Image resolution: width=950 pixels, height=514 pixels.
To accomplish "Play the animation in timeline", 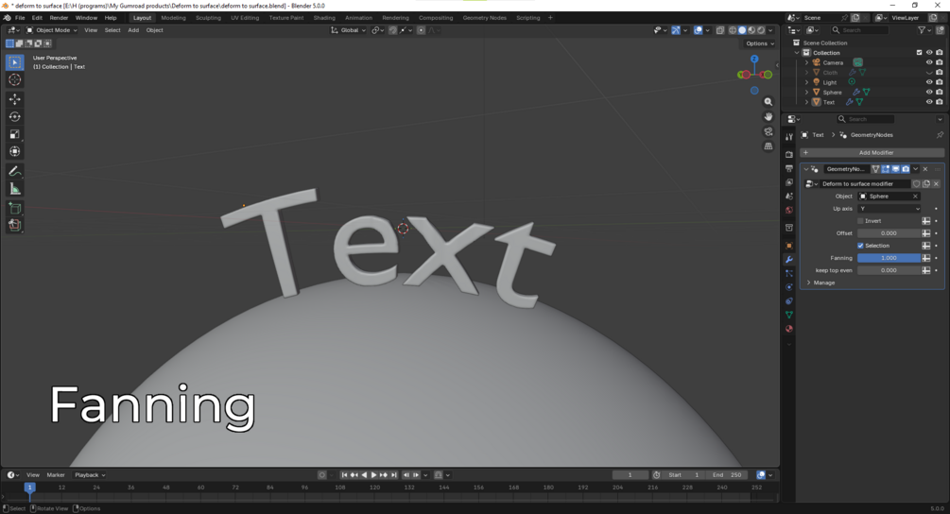I will [373, 474].
